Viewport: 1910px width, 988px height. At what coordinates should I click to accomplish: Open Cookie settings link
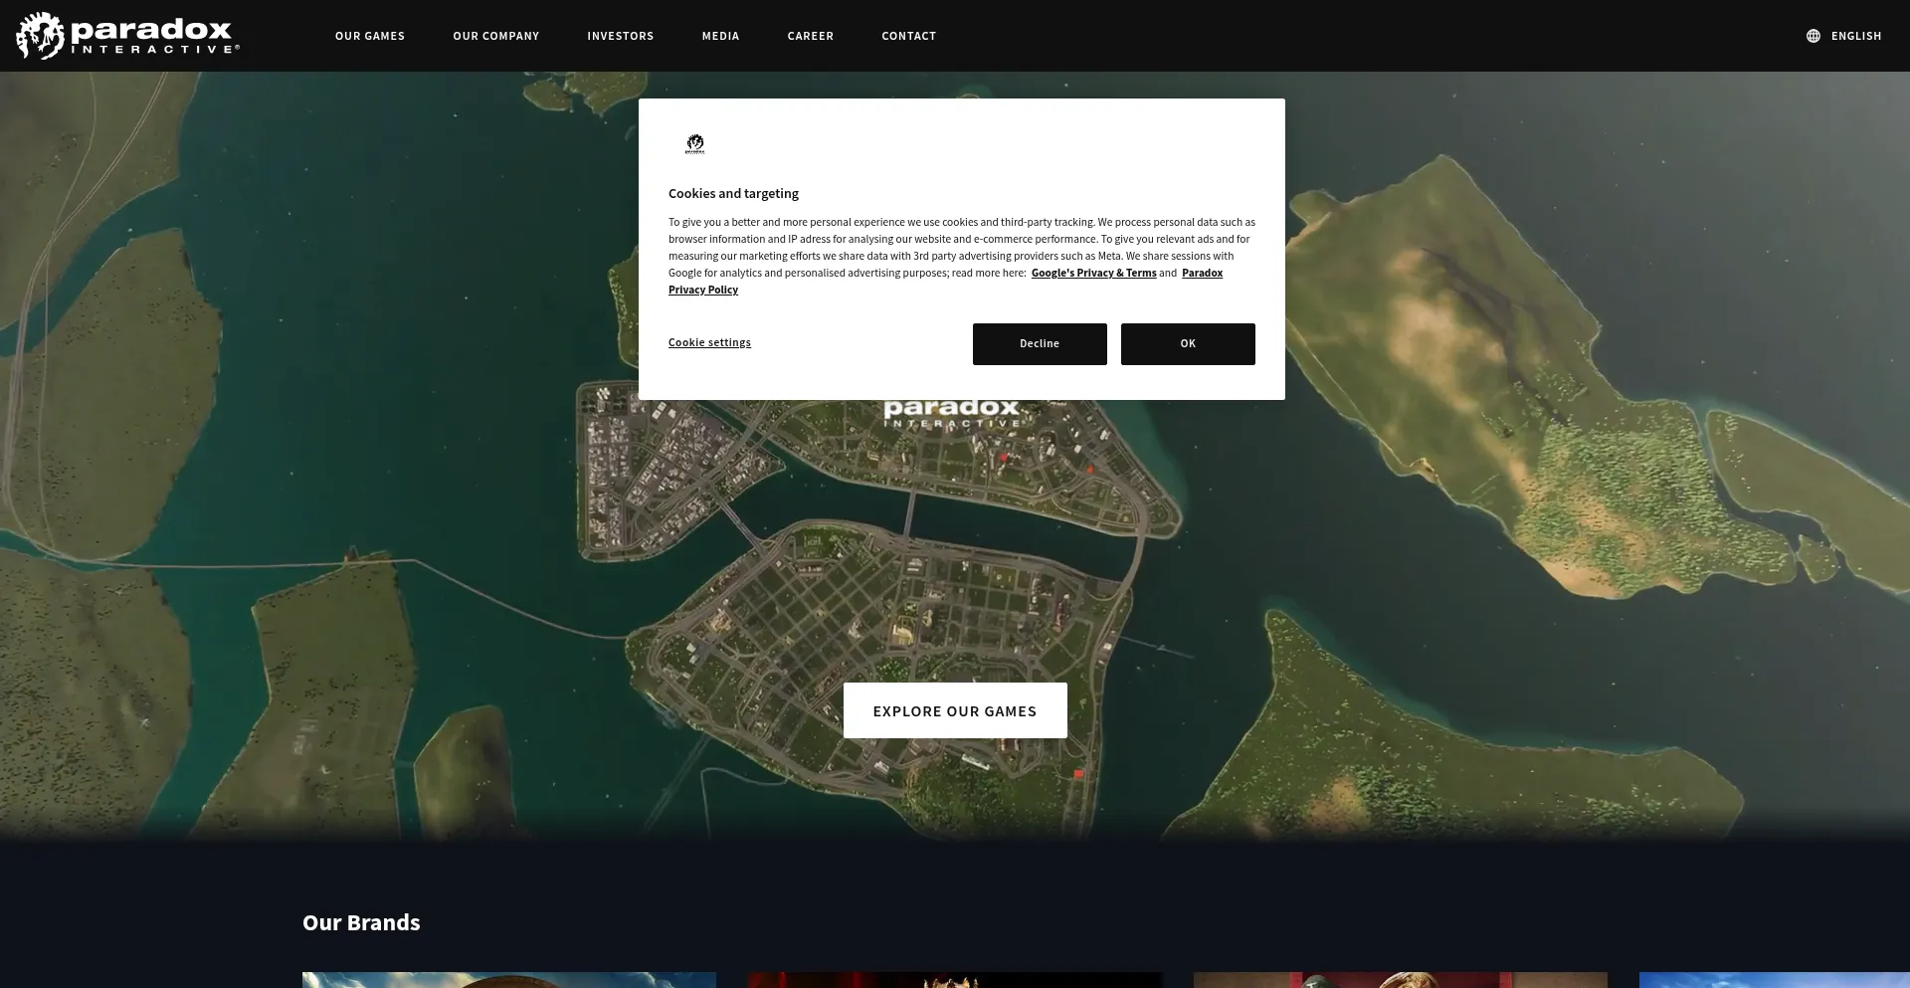(709, 343)
